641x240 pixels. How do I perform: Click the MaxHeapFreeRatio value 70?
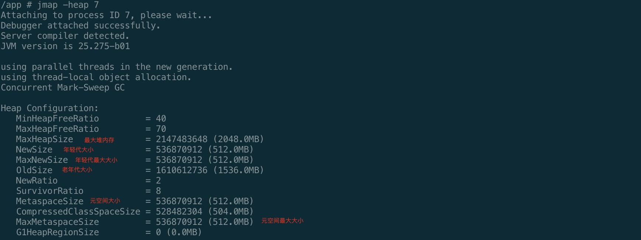coord(161,129)
